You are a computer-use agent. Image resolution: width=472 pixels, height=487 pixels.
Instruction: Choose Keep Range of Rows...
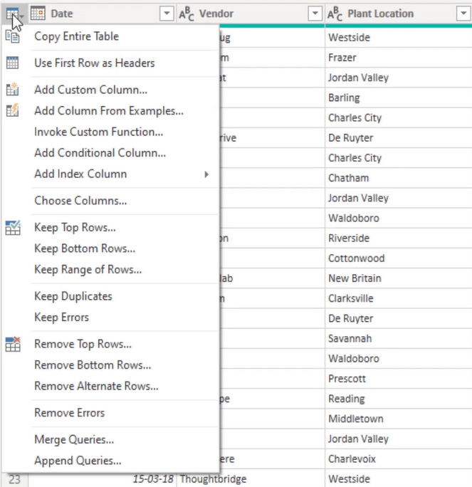point(110,270)
